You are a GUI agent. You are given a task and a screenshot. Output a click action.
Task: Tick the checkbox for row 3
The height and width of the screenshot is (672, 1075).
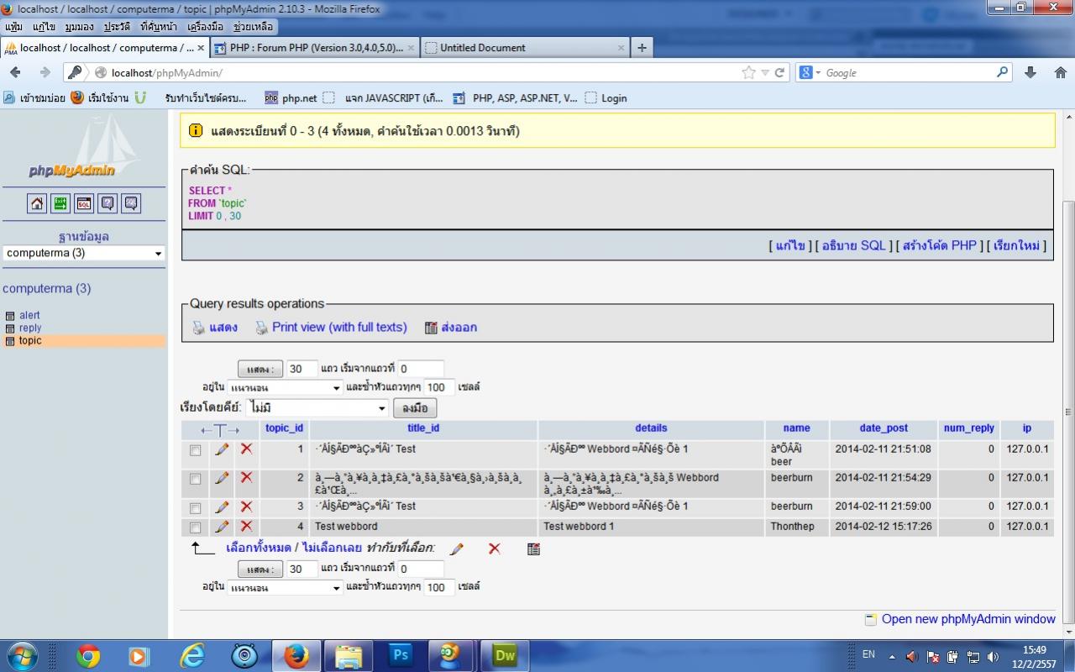coord(196,507)
